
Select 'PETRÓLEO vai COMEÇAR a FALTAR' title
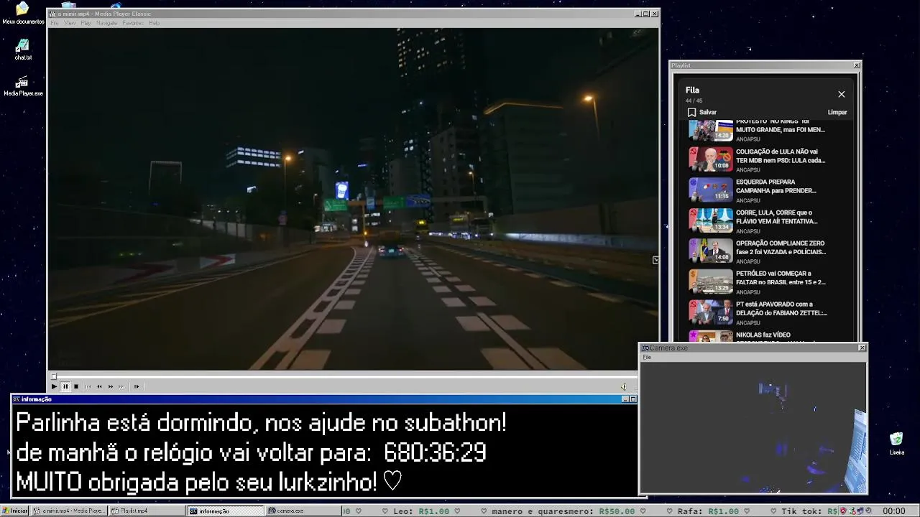pyautogui.click(x=781, y=278)
